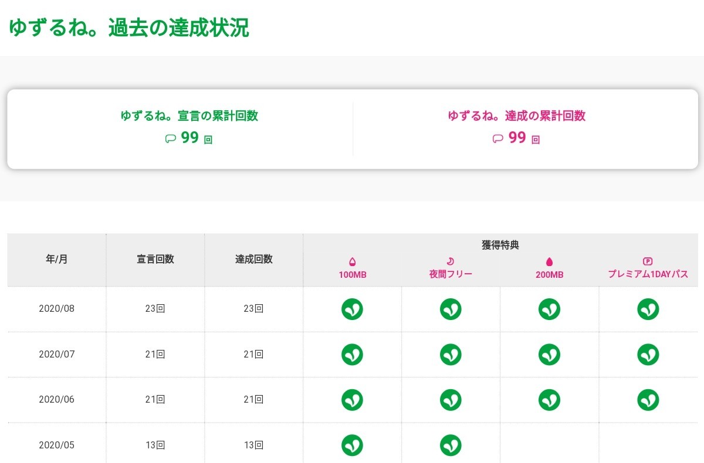Click 2020/06 200MB achievement badge
The width and height of the screenshot is (704, 463).
pos(549,400)
